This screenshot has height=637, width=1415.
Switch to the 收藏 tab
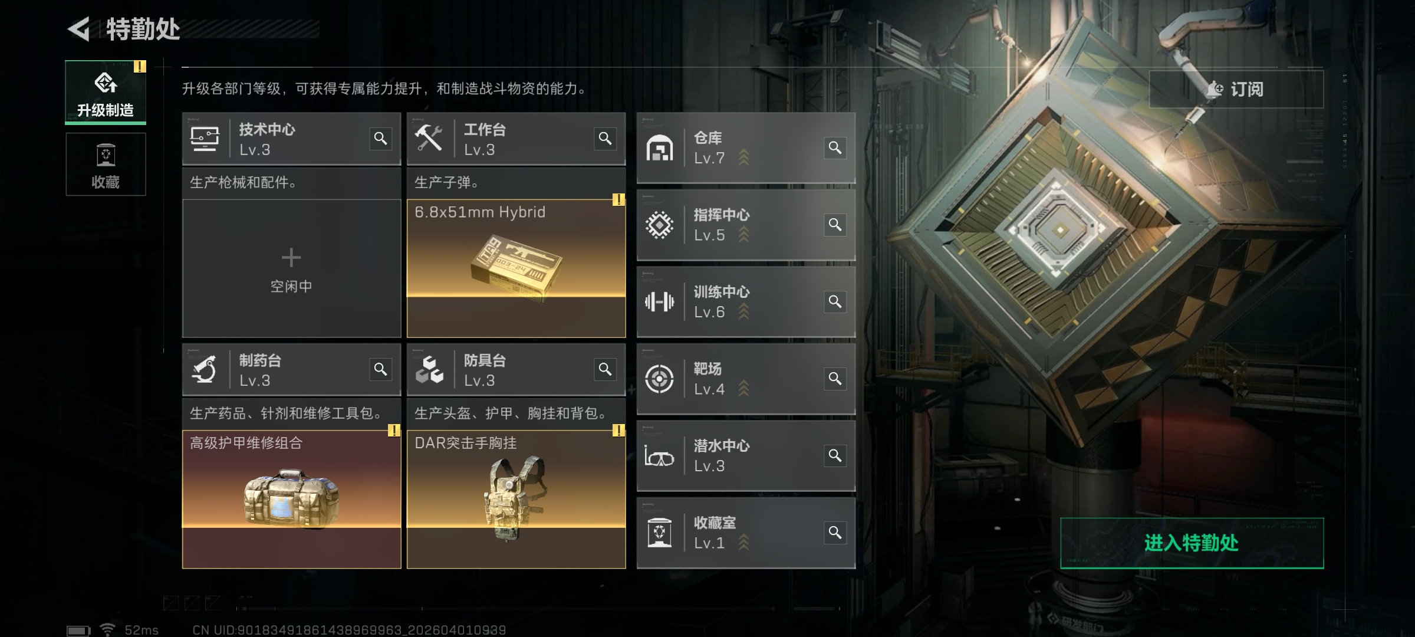[x=106, y=165]
